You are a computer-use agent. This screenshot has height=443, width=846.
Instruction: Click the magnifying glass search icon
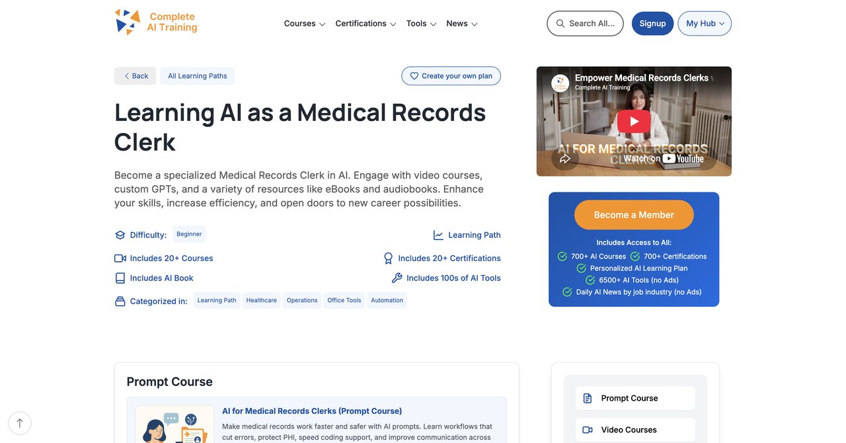[x=560, y=23]
